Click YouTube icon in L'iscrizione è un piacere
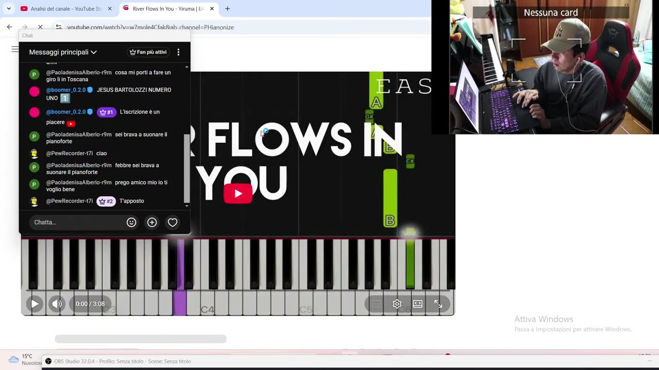Viewport: 659px width, 370px height. (71, 123)
